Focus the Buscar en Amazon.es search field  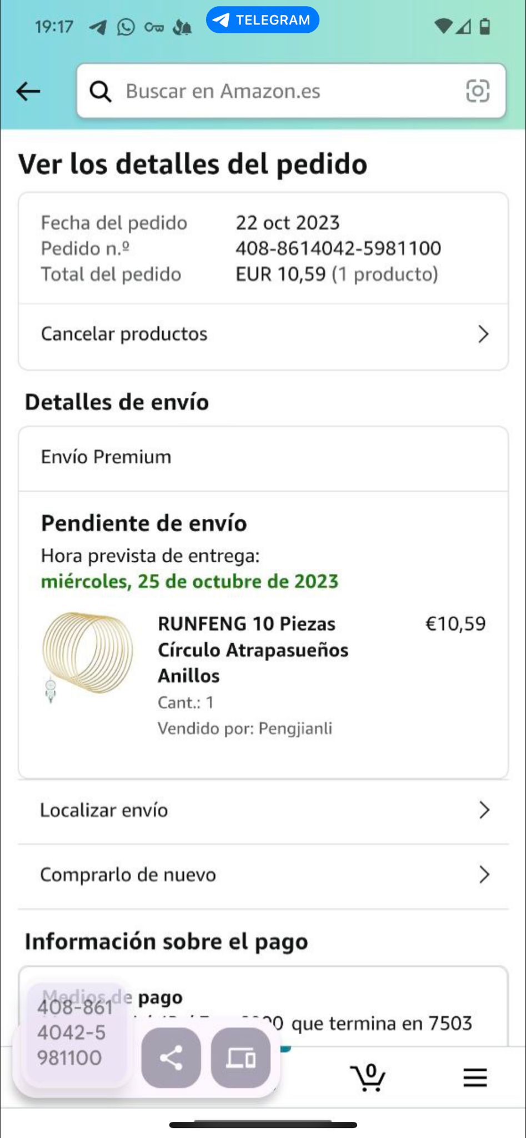pos(278,91)
